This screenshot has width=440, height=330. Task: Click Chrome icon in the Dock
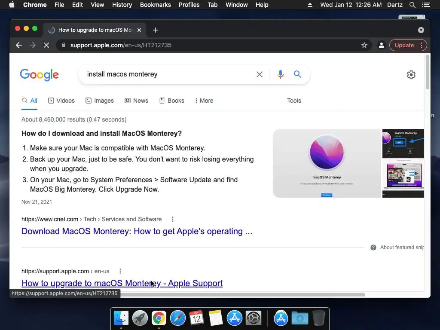[x=159, y=318]
